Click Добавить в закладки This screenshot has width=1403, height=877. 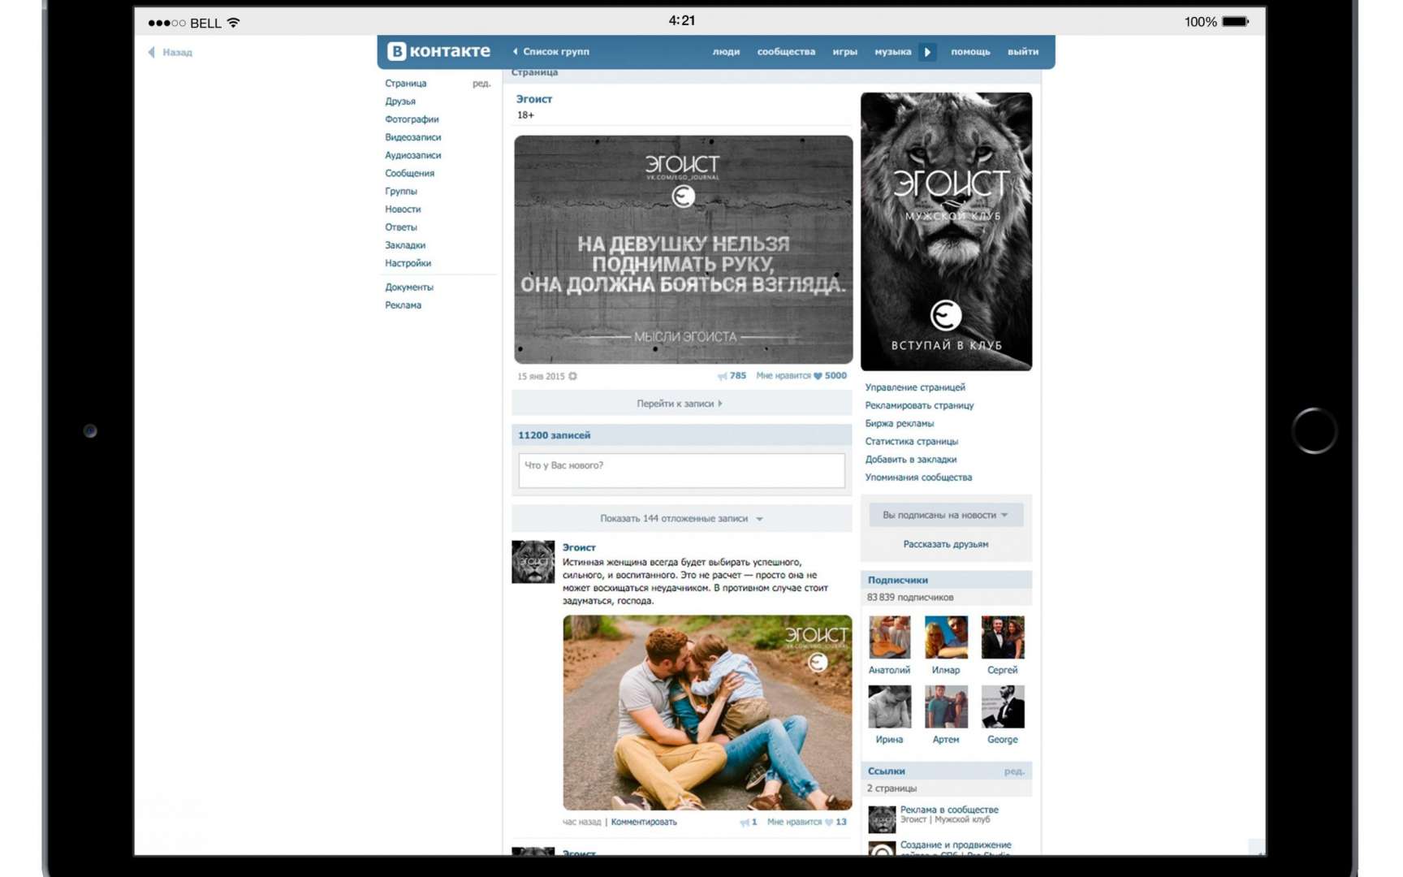click(911, 459)
